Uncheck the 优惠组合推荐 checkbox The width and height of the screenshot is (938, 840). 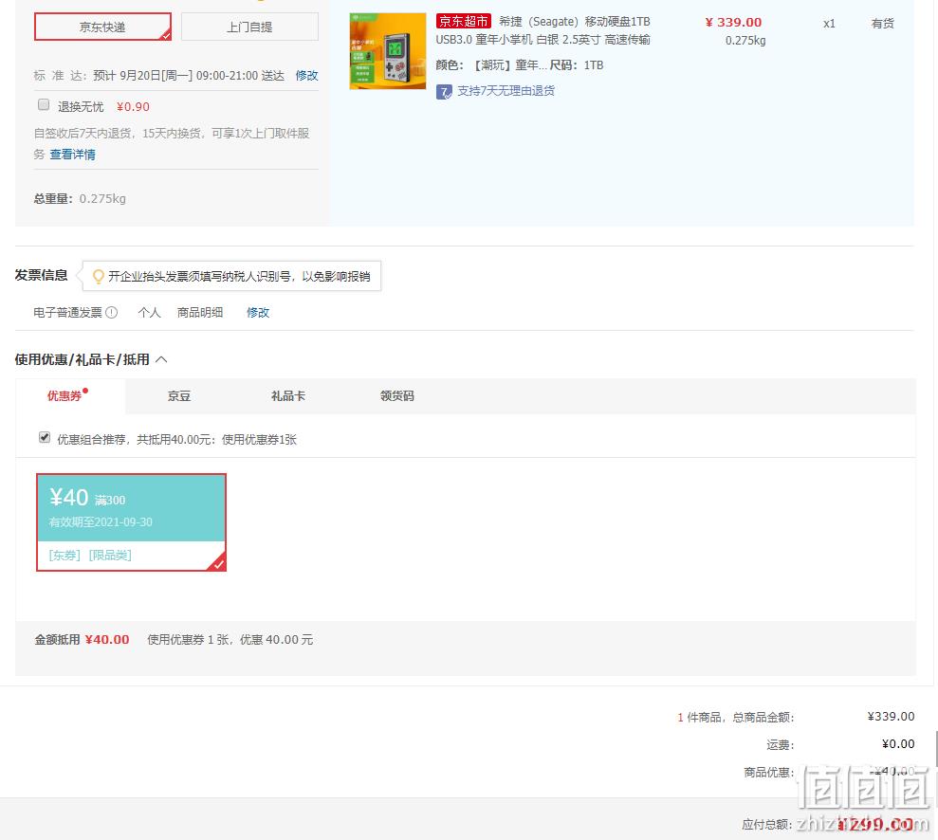point(45,437)
